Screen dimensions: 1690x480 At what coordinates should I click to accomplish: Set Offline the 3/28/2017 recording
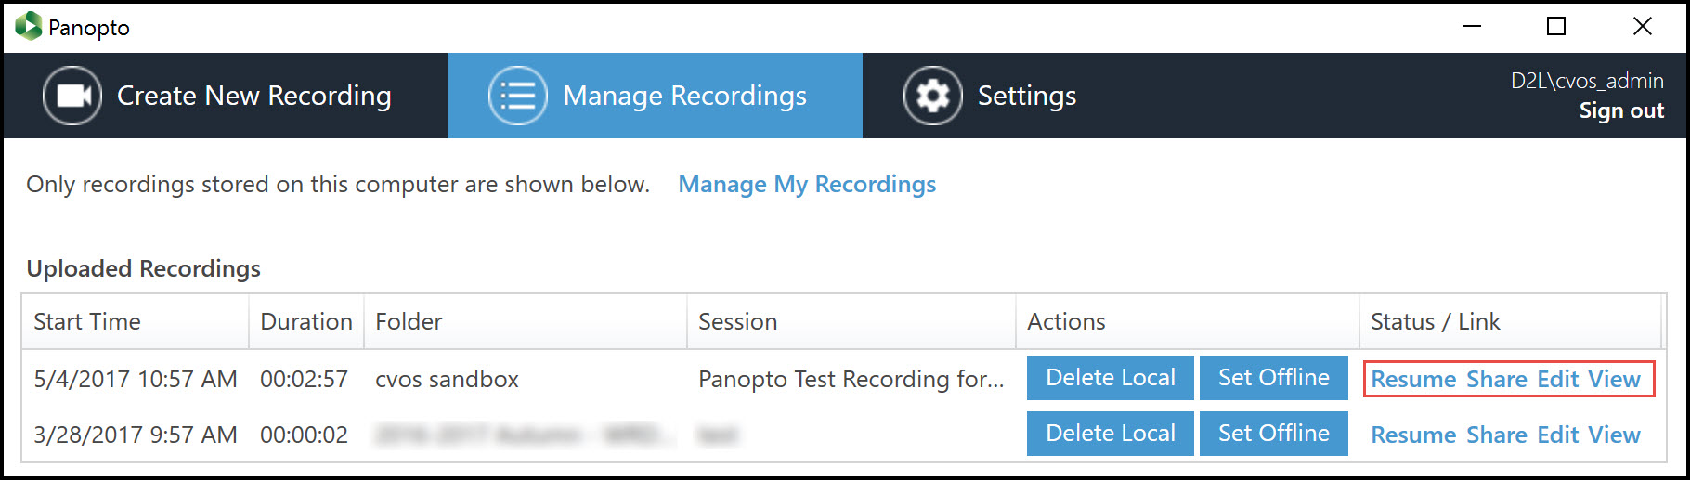click(x=1273, y=434)
